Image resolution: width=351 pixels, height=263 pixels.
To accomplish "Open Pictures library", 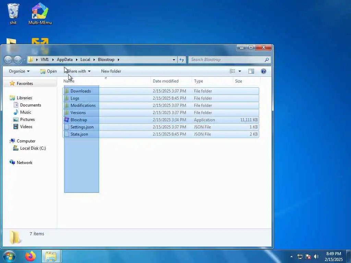I will [27, 120].
